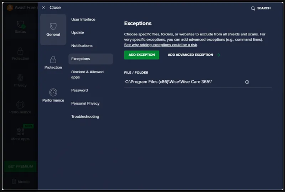The image size is (285, 192).
Task: Select Blocked & Allowed apps section
Action: pyautogui.click(x=87, y=74)
